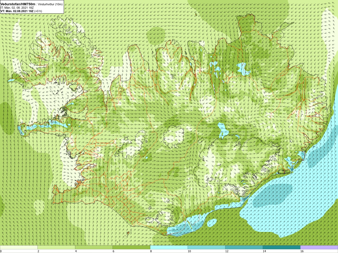Viewport: 338px width, 253px height.
Task: Click the Veðurstofan/HM750m title text
Action: [x=18, y=4]
